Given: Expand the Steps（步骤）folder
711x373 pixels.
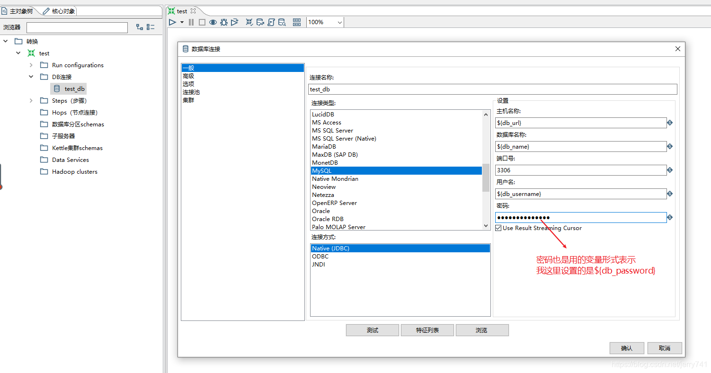Looking at the screenshot, I should coord(31,100).
